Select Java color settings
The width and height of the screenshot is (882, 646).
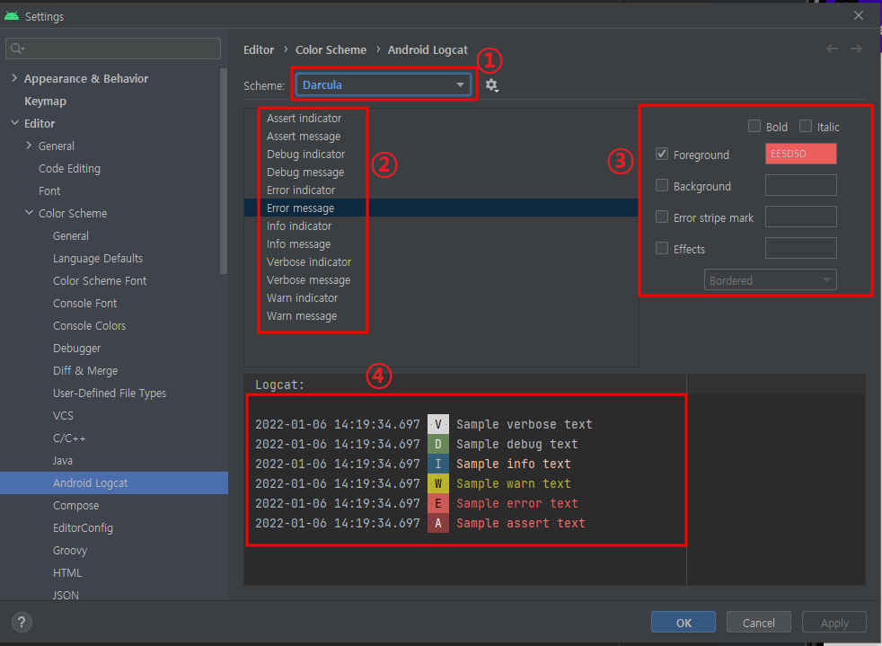tap(63, 461)
